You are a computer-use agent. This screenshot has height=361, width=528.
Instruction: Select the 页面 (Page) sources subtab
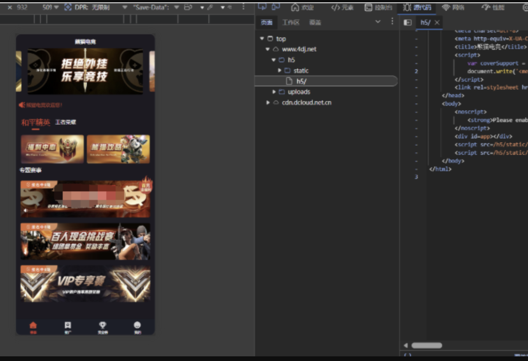pos(267,22)
